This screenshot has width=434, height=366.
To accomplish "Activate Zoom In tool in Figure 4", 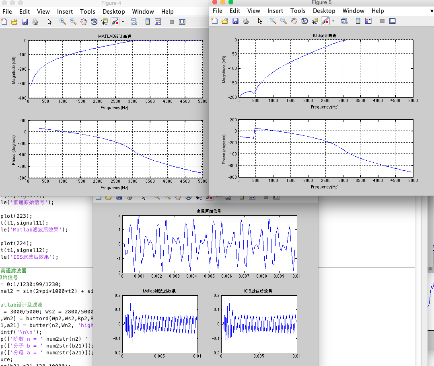I will point(63,22).
